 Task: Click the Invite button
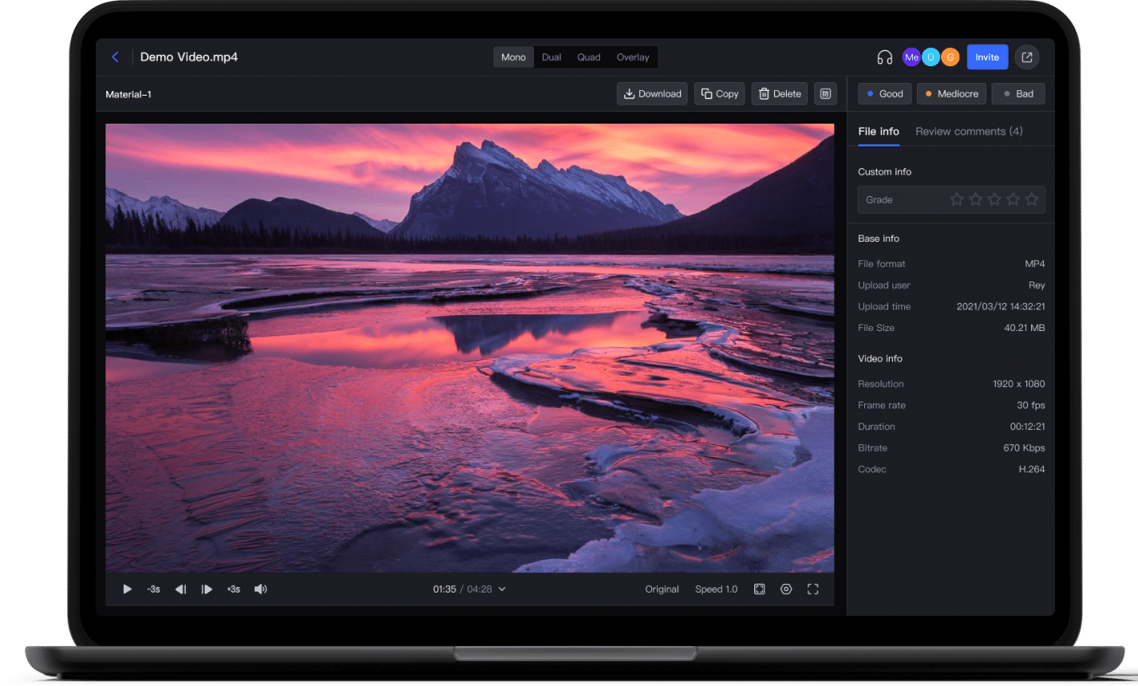pyautogui.click(x=987, y=57)
